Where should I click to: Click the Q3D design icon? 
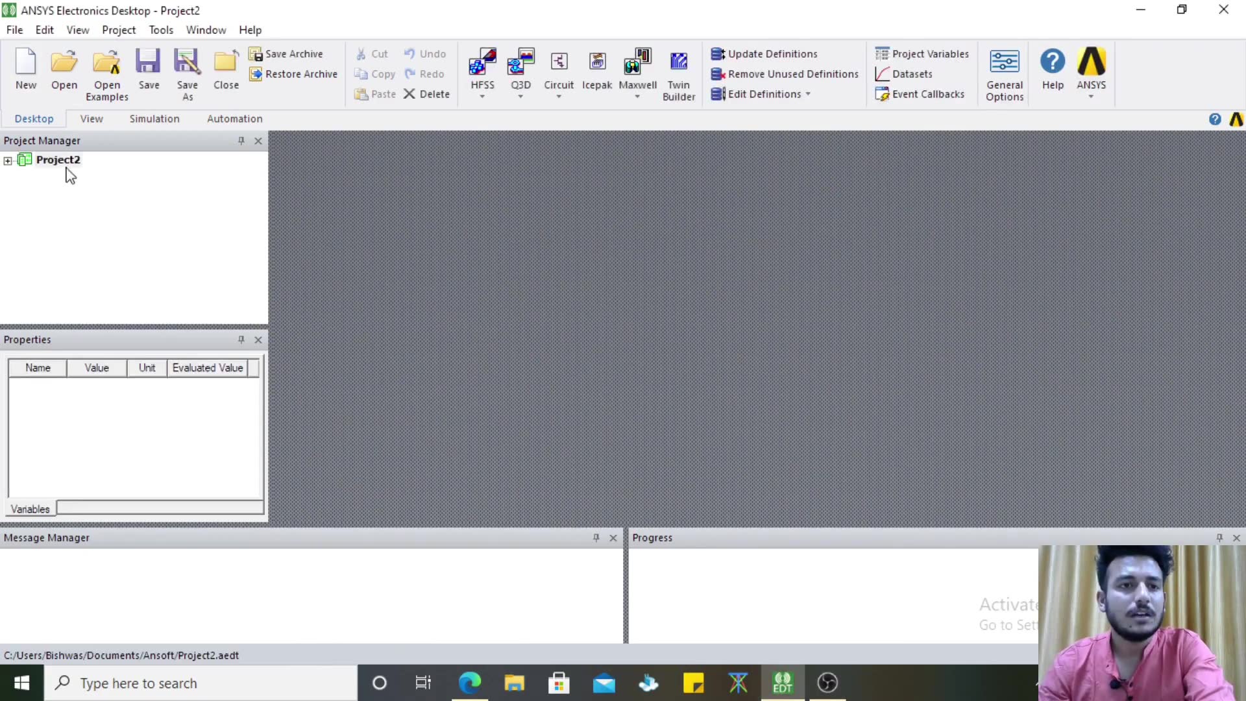point(520,63)
